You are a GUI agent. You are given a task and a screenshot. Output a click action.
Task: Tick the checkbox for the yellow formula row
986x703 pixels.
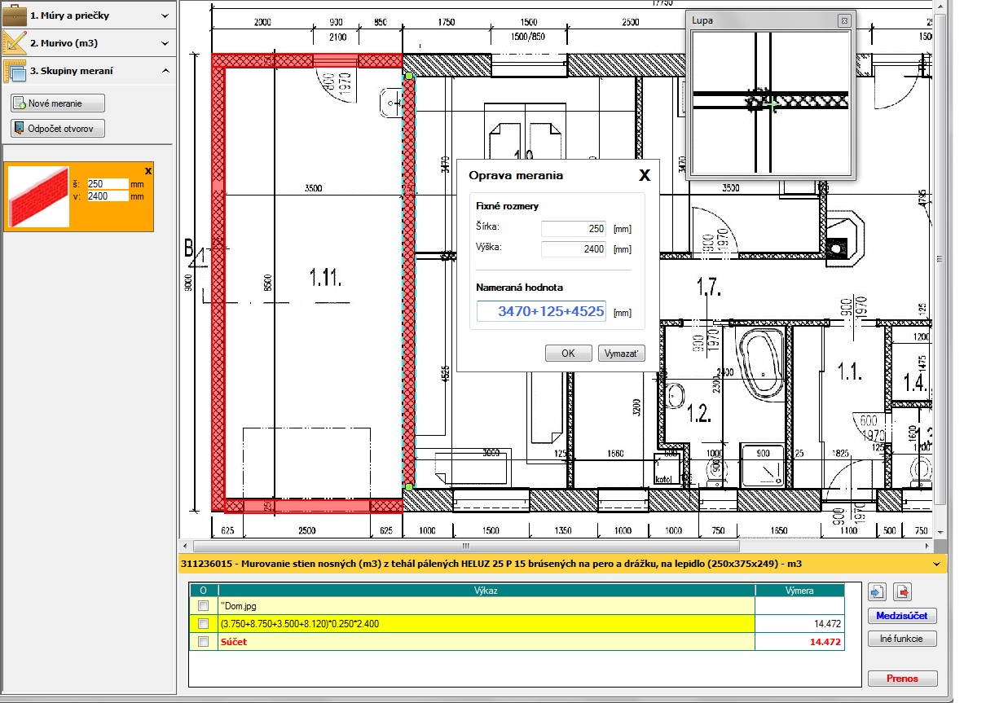click(204, 624)
